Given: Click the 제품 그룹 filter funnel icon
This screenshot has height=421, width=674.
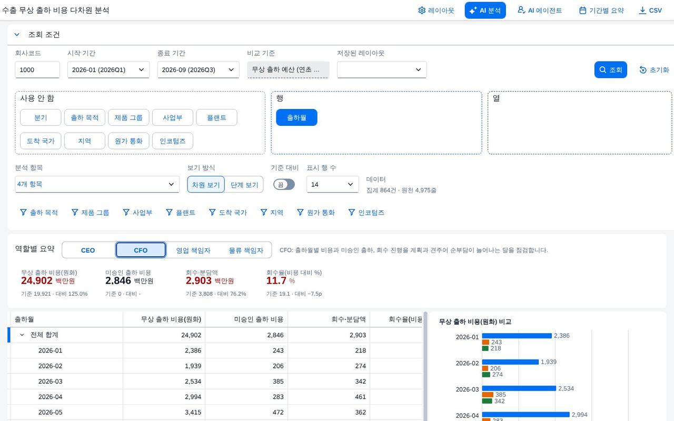Looking at the screenshot, I should point(74,213).
